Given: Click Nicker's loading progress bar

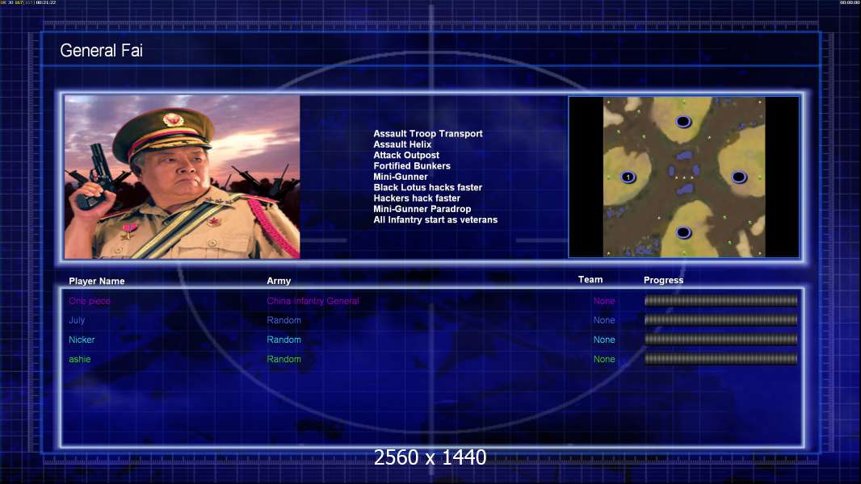Looking at the screenshot, I should pos(721,340).
